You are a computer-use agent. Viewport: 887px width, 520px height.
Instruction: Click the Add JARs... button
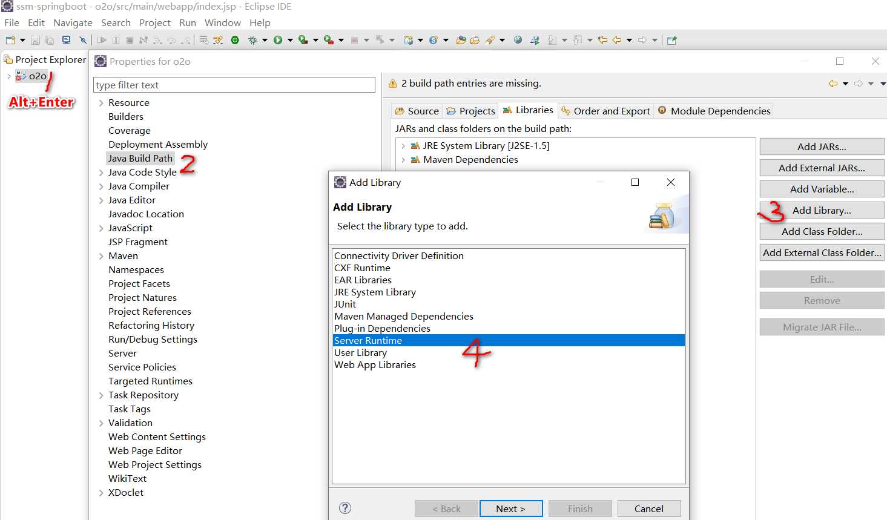[x=822, y=146]
